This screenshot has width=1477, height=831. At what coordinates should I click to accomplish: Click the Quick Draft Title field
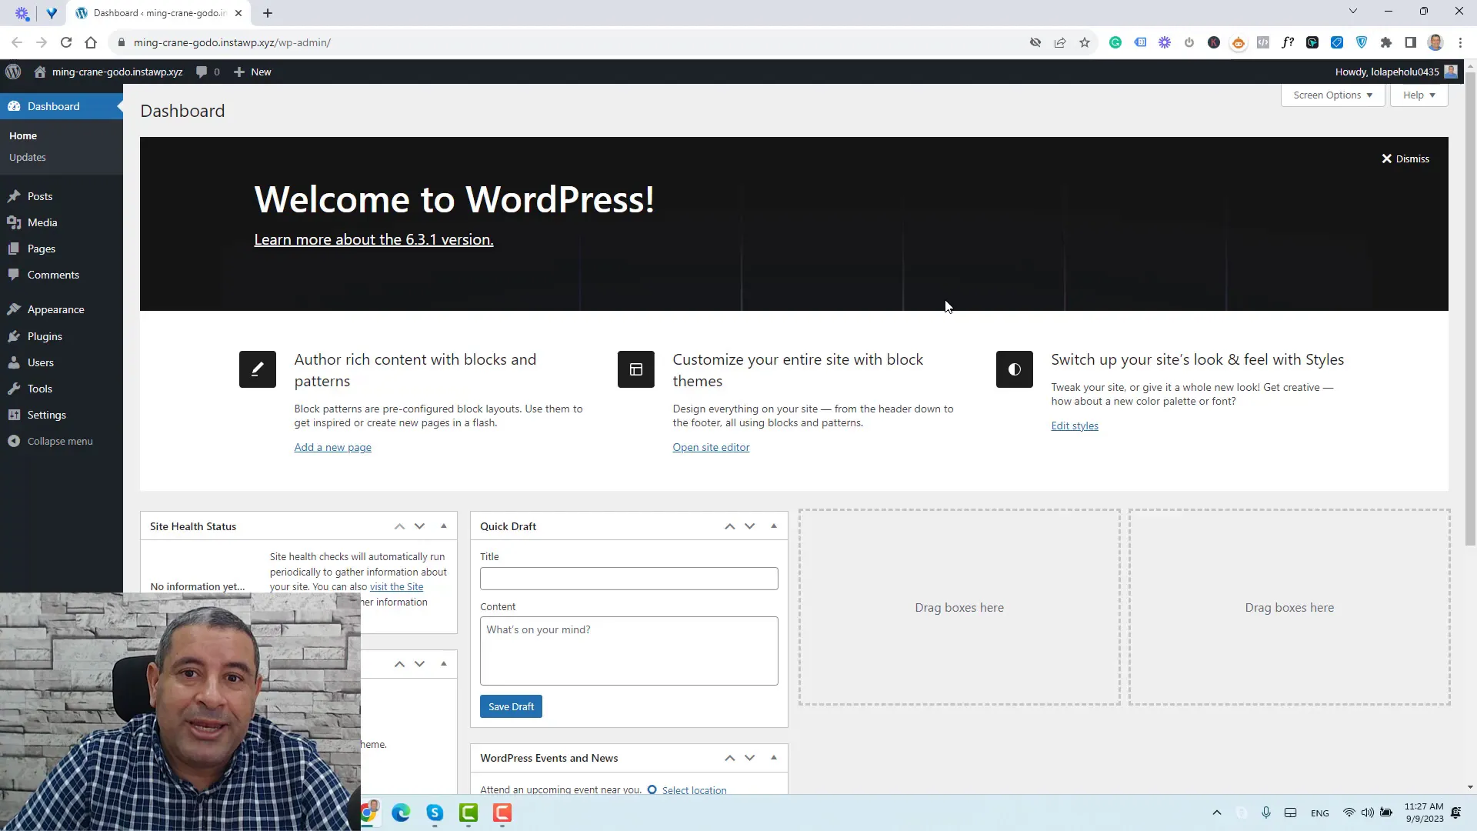[x=628, y=579]
